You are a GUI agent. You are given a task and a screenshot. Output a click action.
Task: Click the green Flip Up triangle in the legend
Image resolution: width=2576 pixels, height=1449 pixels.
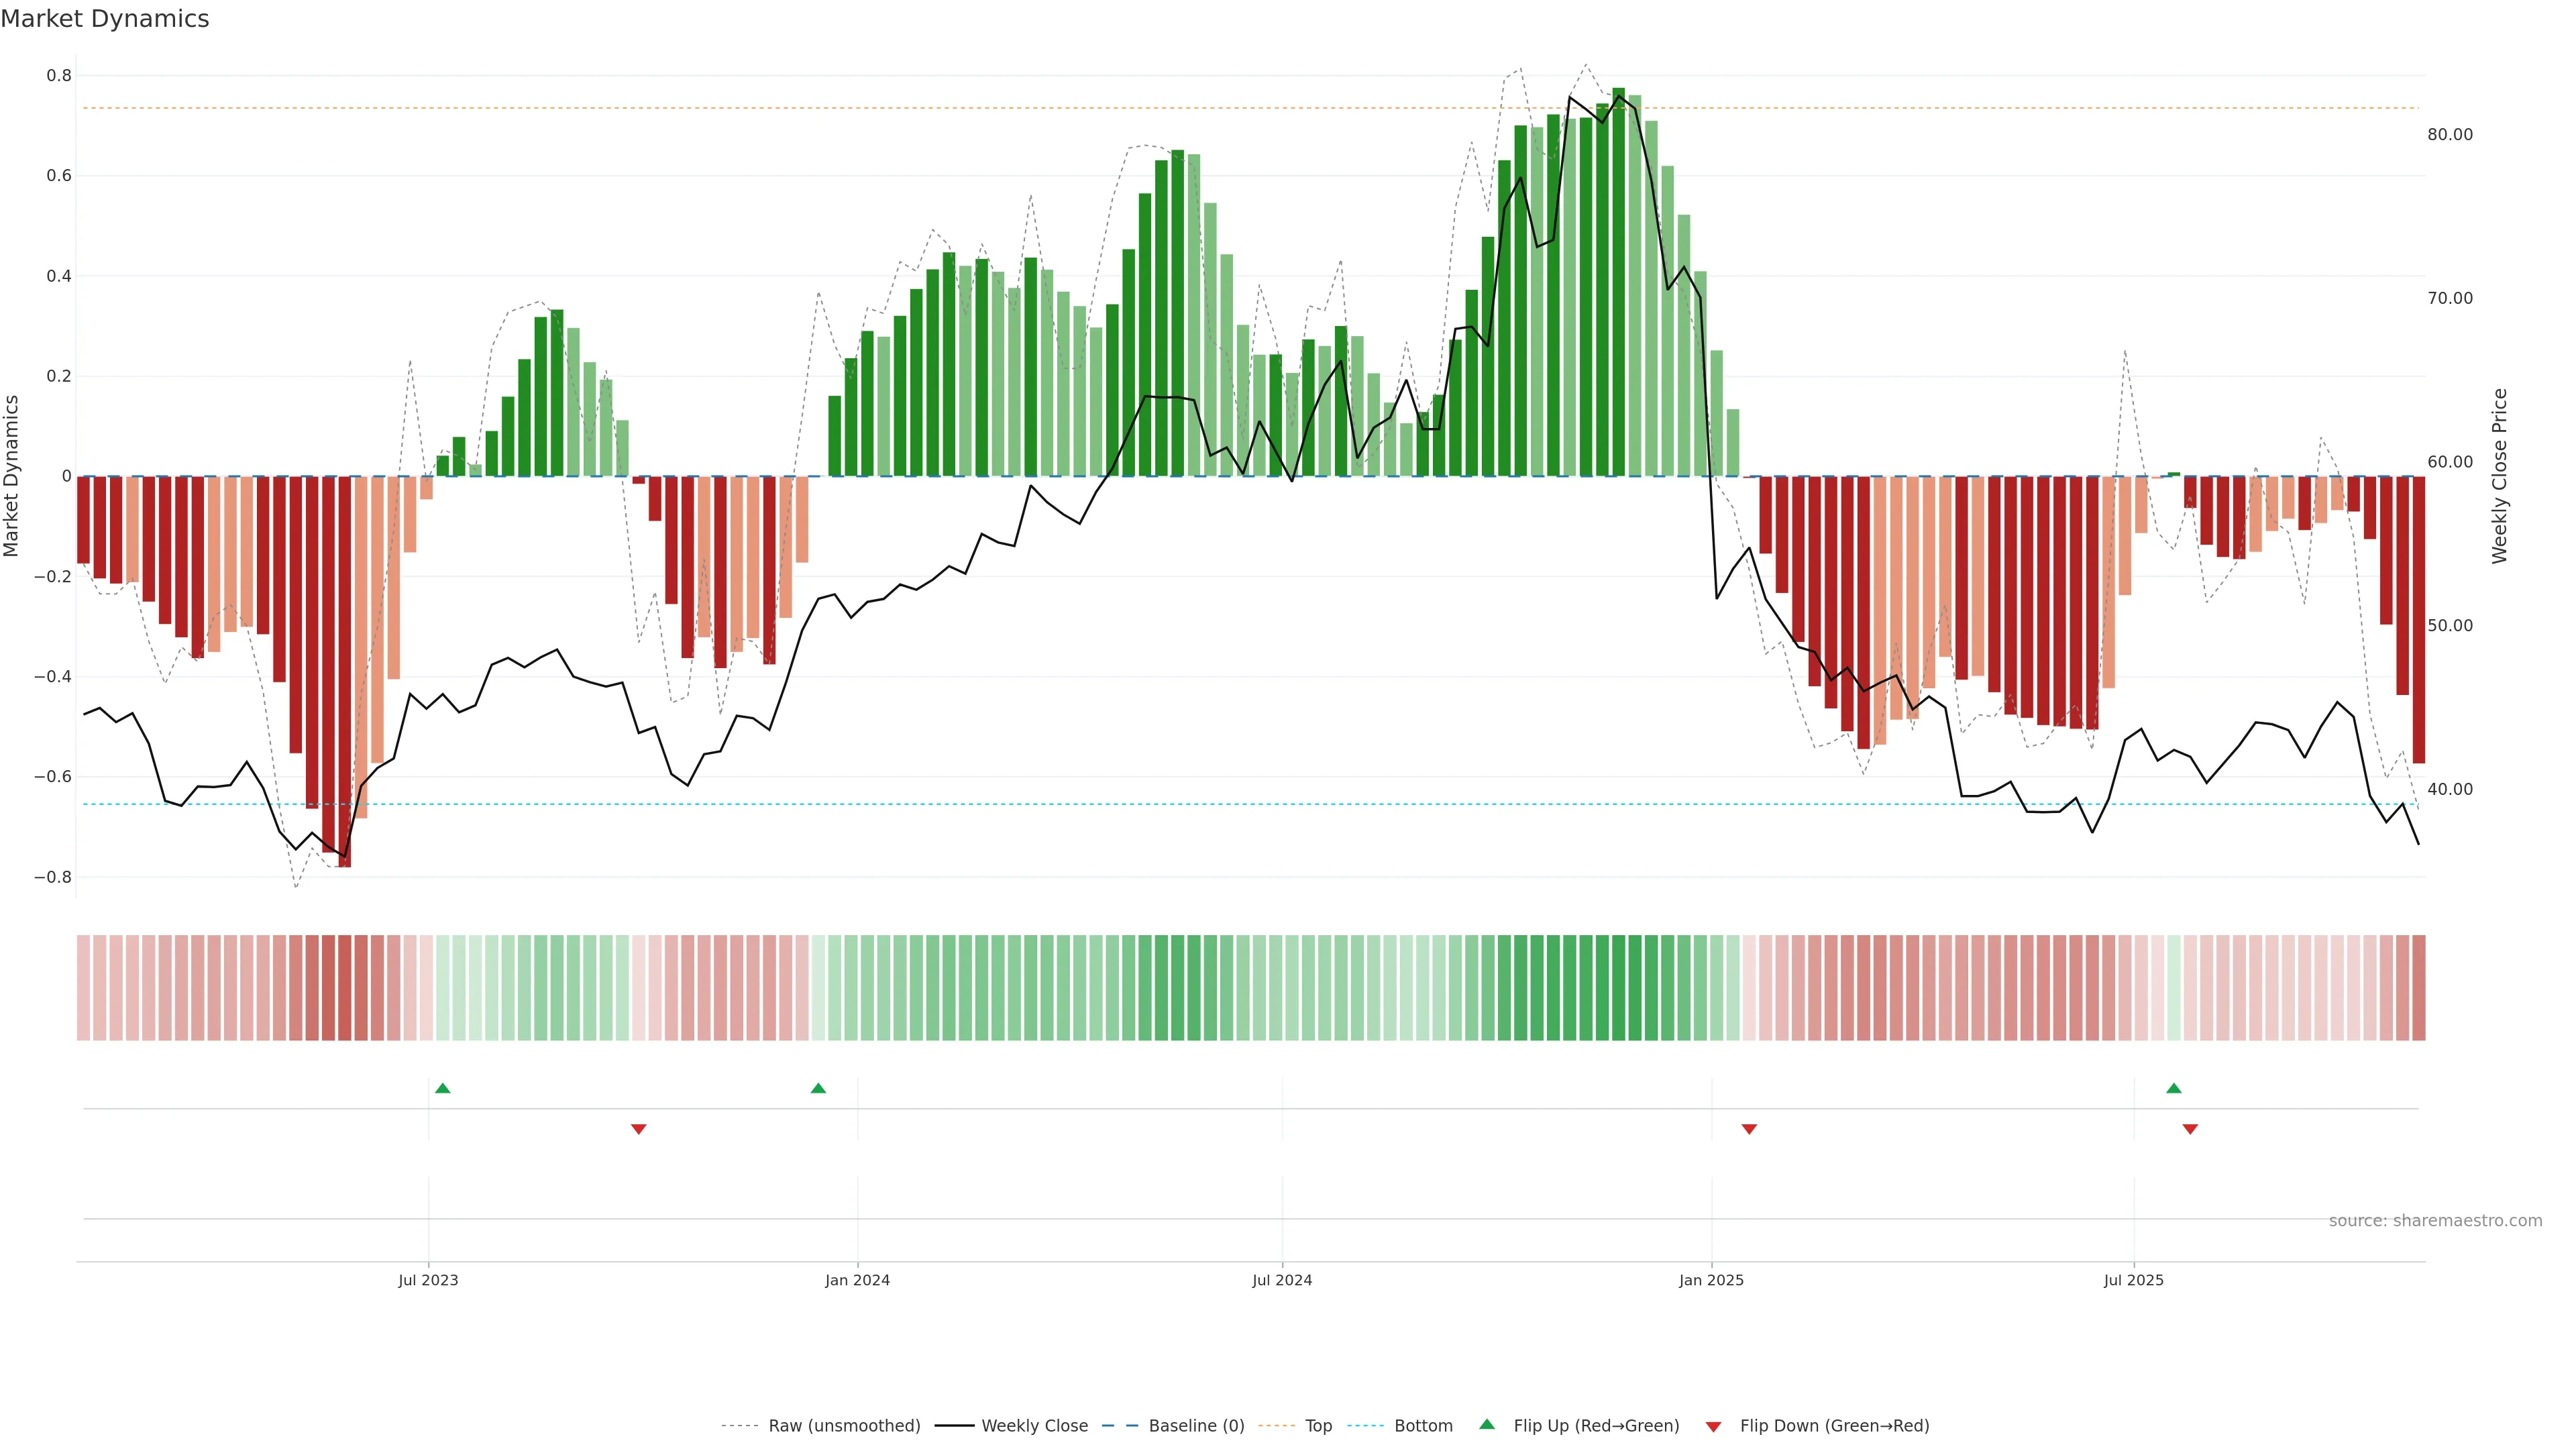click(x=1487, y=1424)
